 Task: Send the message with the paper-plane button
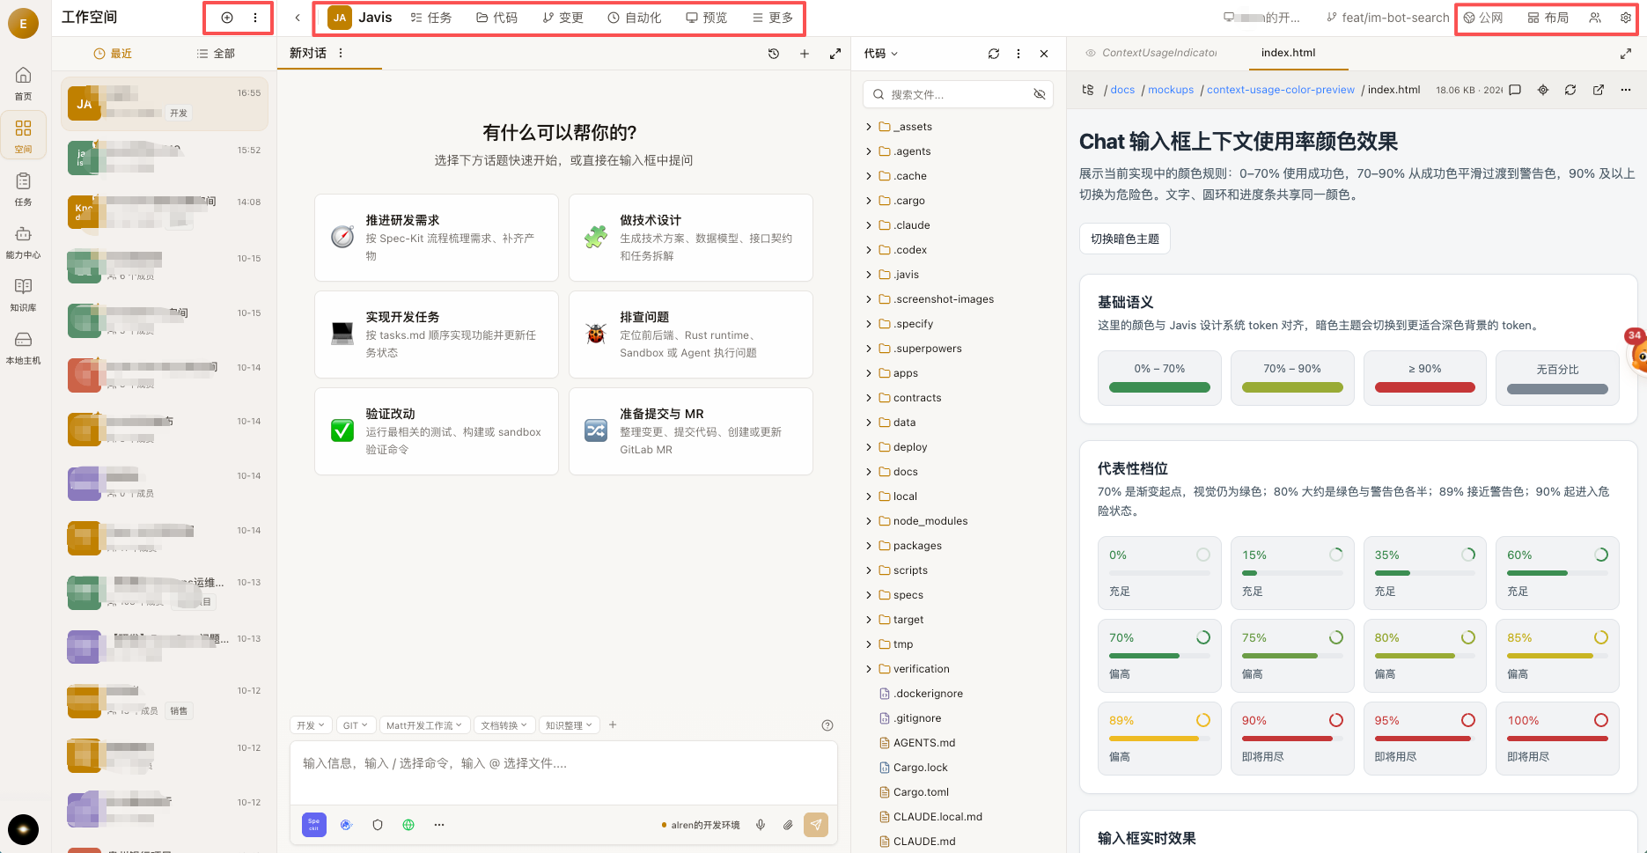coord(816,825)
